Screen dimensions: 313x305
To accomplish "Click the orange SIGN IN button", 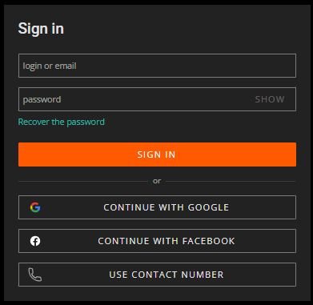I will point(157,155).
